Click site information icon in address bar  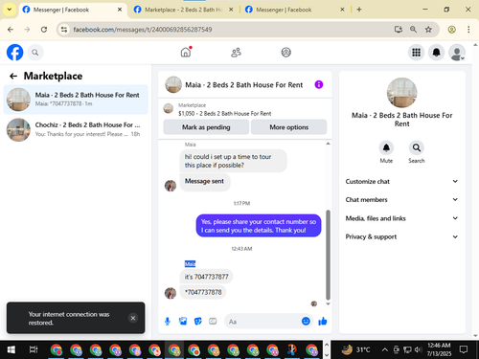click(64, 30)
